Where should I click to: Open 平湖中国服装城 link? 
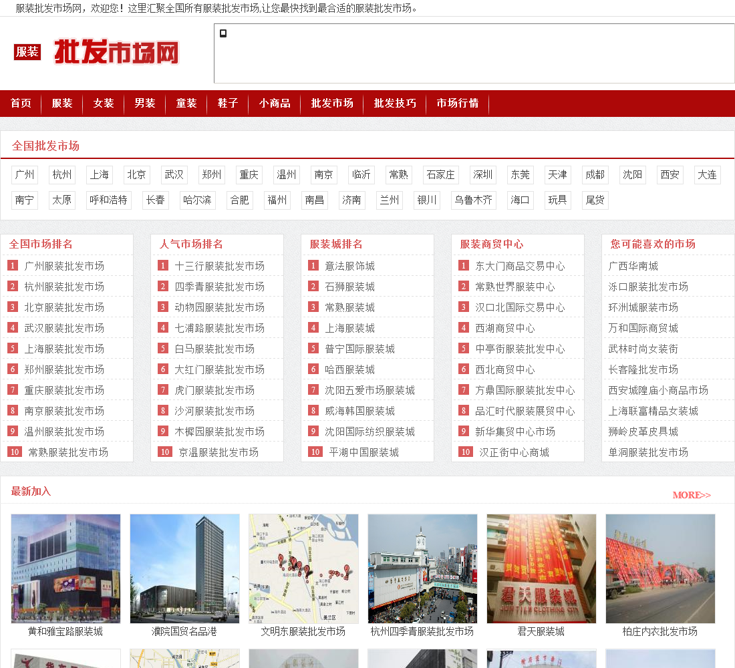click(363, 452)
